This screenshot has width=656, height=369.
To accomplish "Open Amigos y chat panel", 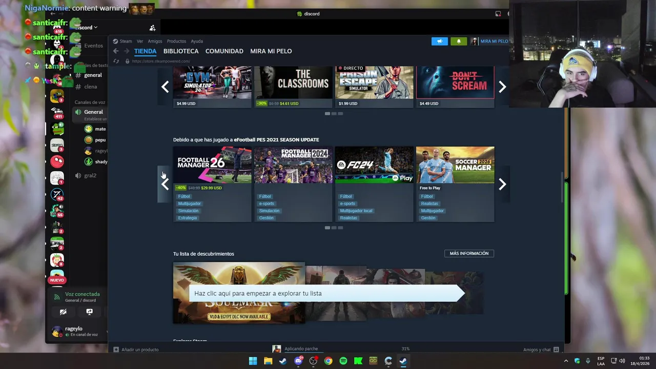I will point(541,350).
